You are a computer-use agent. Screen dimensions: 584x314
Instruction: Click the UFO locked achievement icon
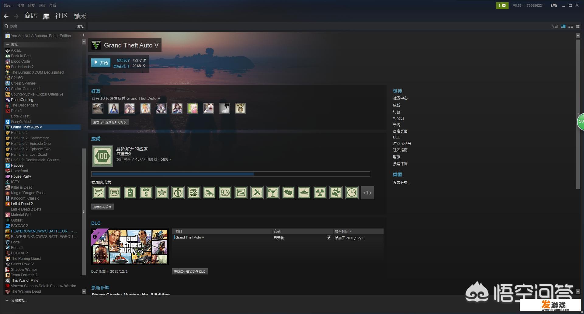[x=304, y=193]
